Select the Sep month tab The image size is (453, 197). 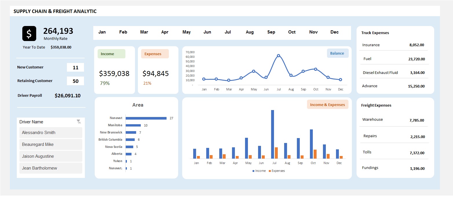click(x=271, y=32)
